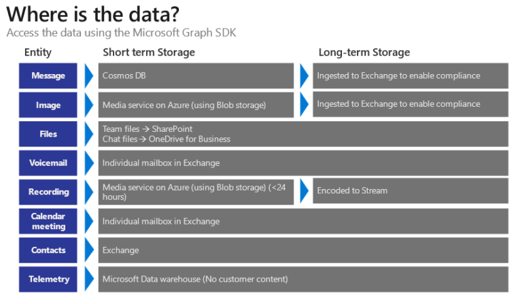Click the Files entity box
Screen dimensions: 522x304
point(48,134)
